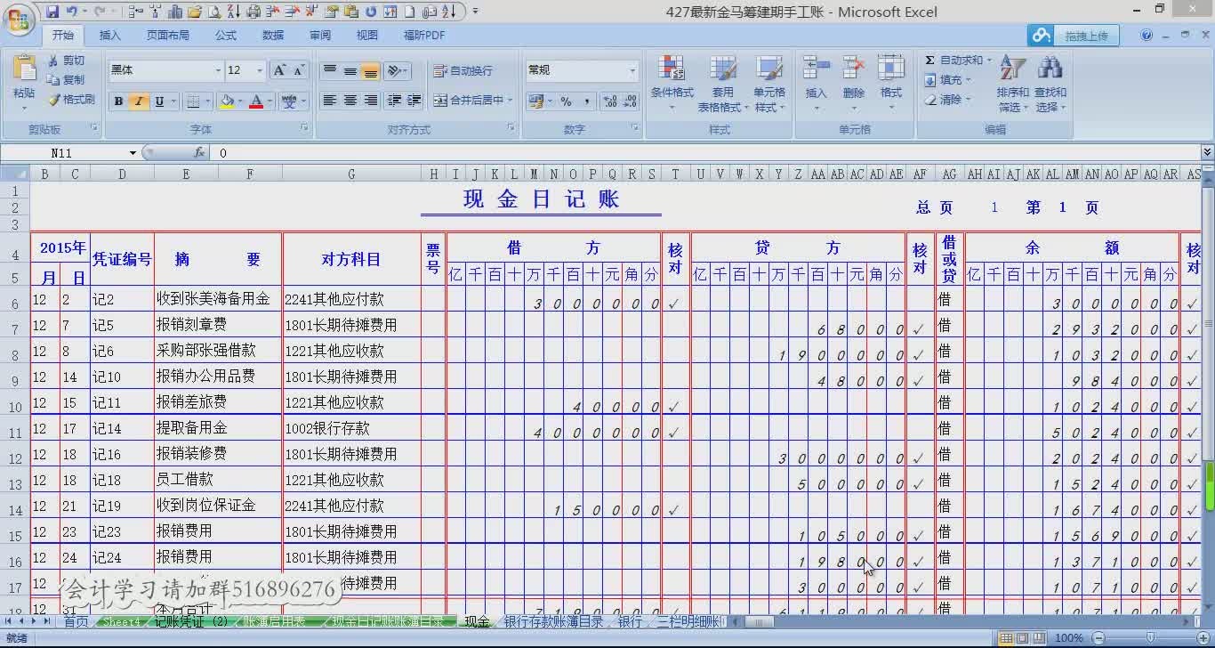Open 查找和选择 find and select
The width and height of the screenshot is (1215, 648).
point(1050,84)
